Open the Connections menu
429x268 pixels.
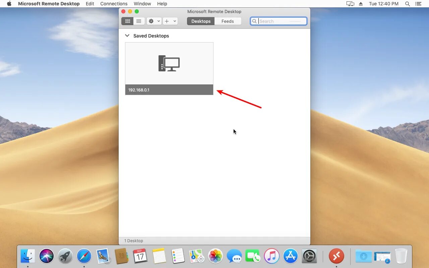pos(114,4)
